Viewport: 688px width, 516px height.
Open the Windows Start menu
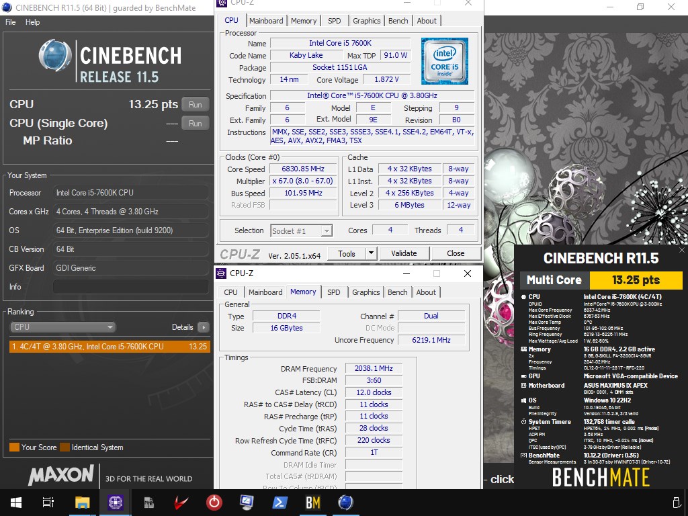16,503
